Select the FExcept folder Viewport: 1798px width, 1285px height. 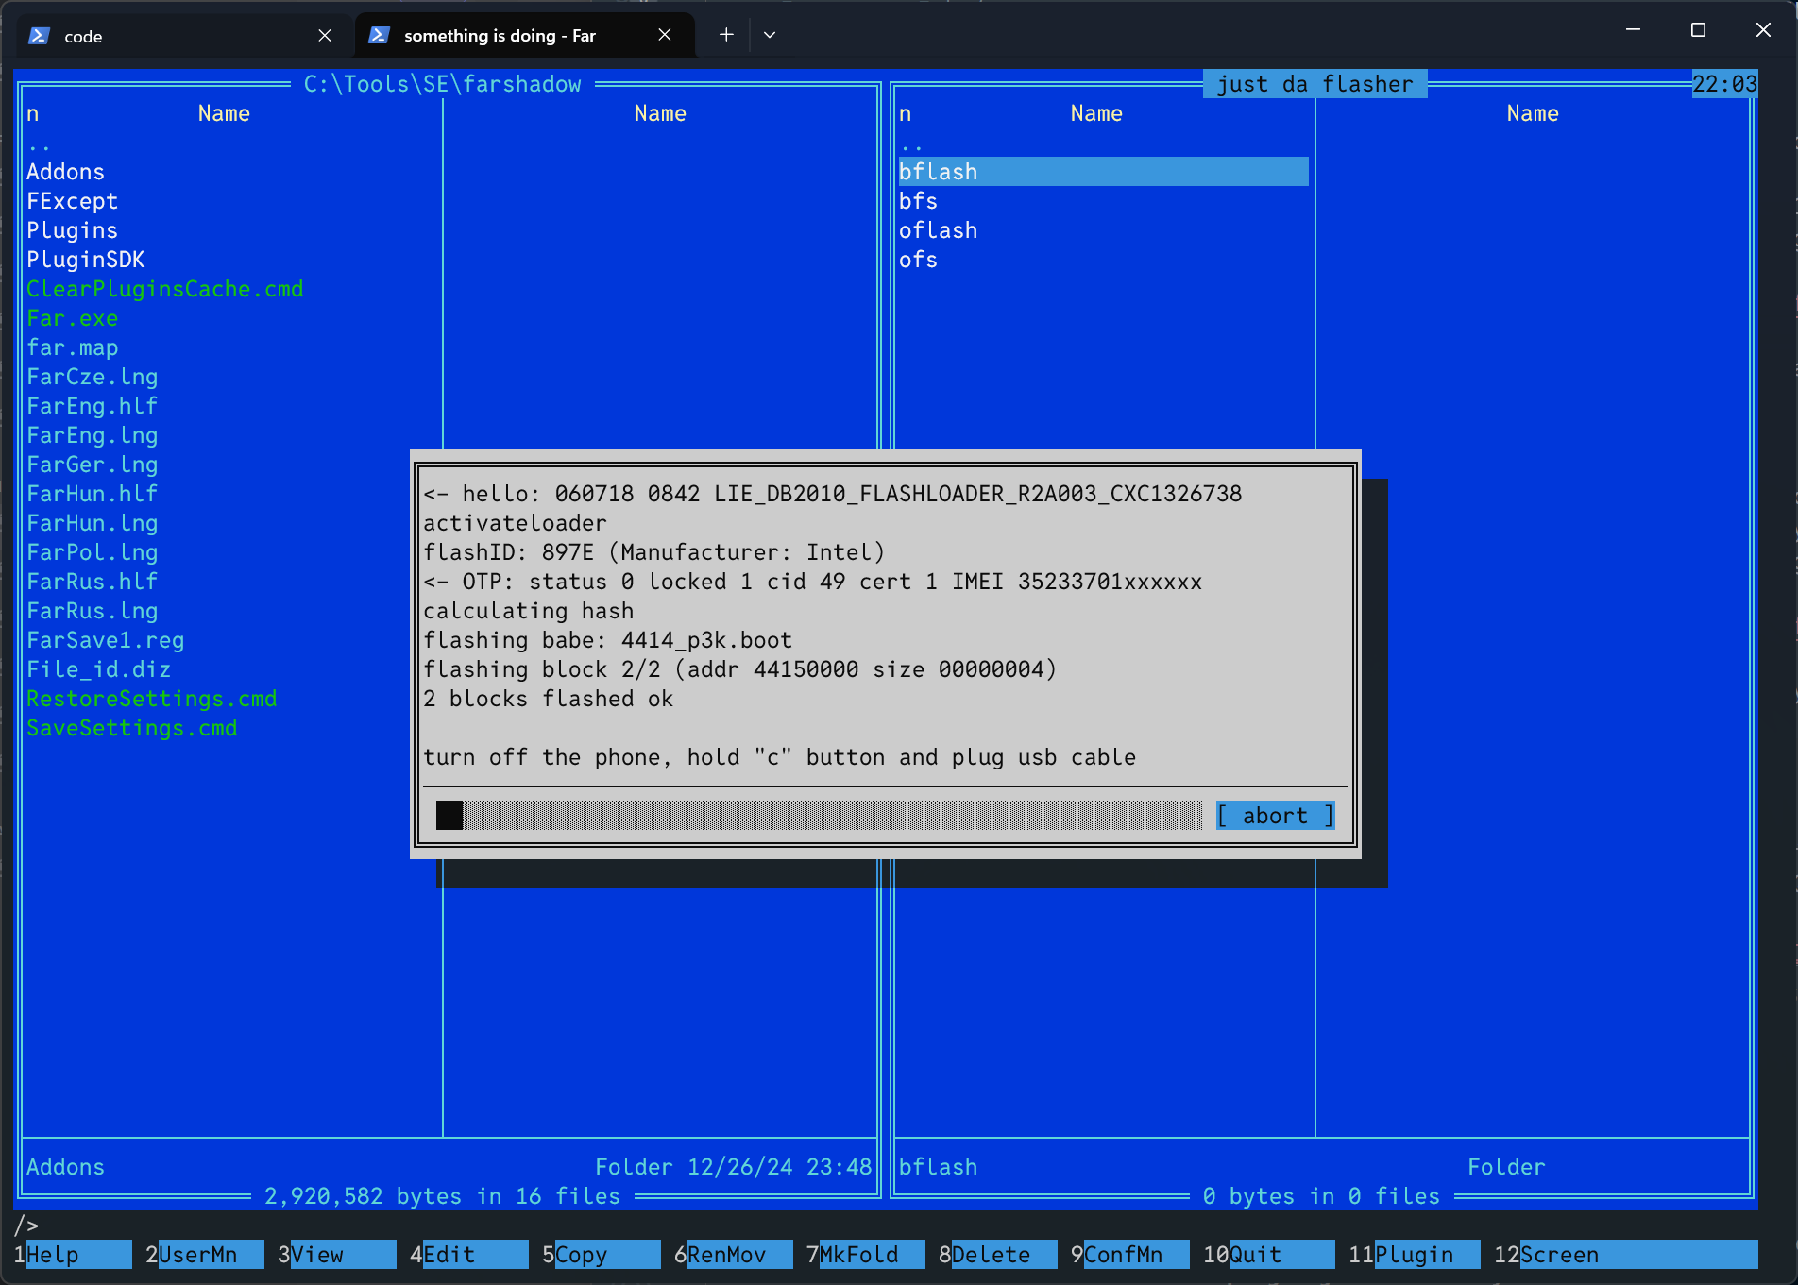72,201
